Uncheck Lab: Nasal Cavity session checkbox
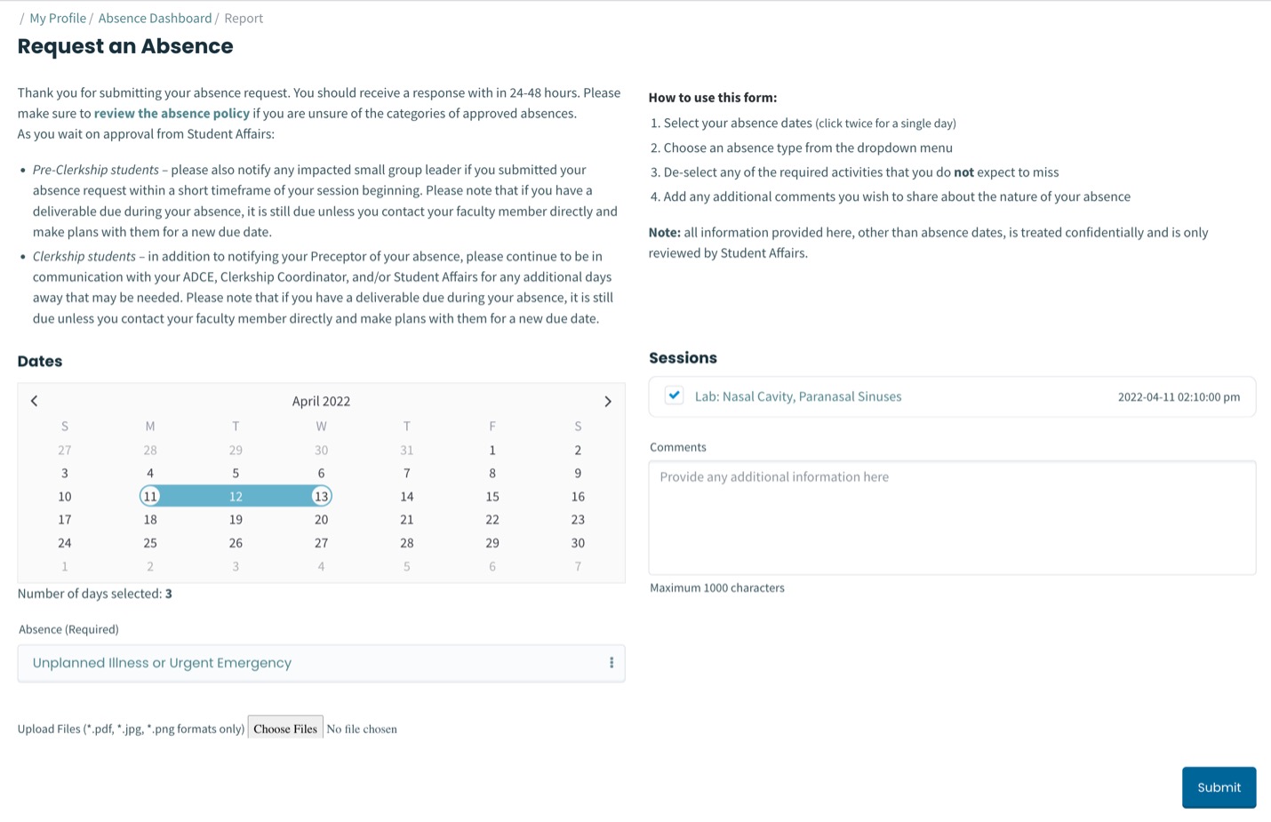This screenshot has width=1271, height=822. tap(675, 395)
